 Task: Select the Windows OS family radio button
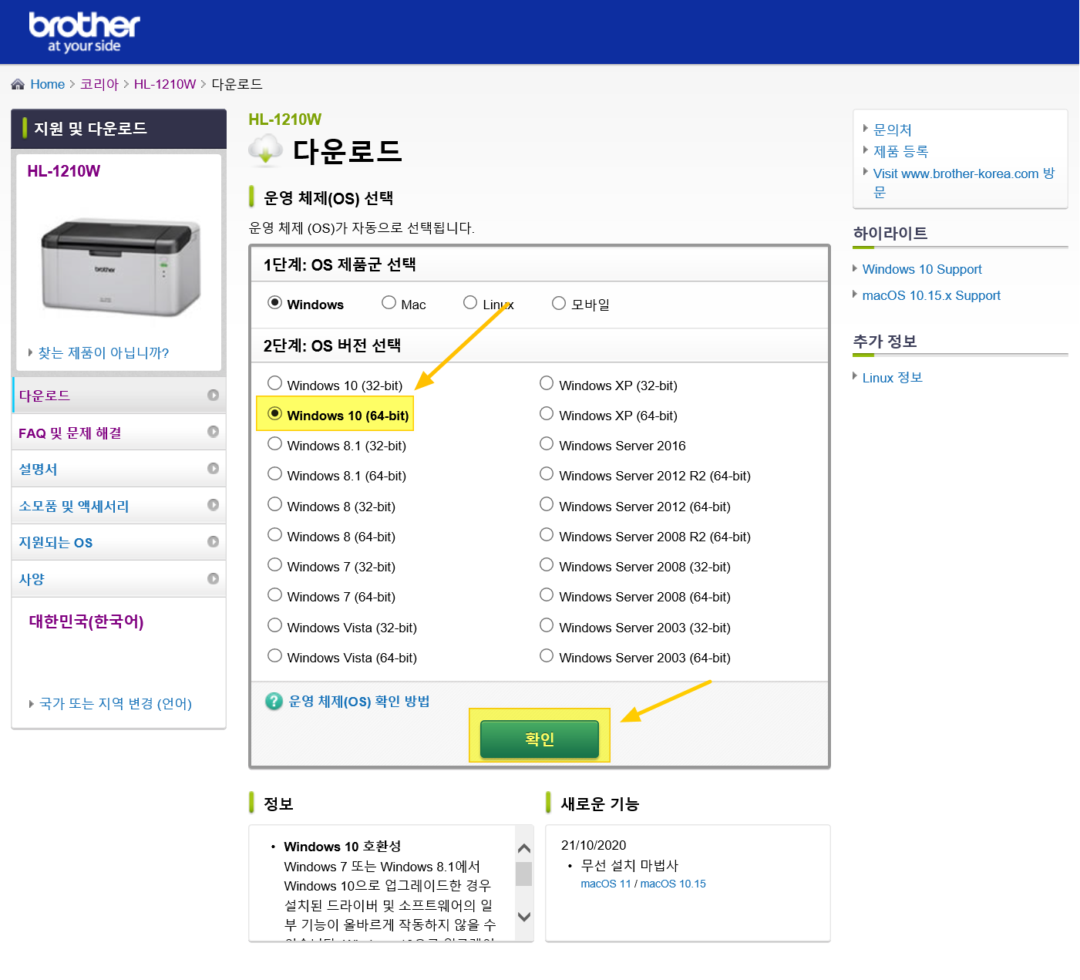coord(274,302)
